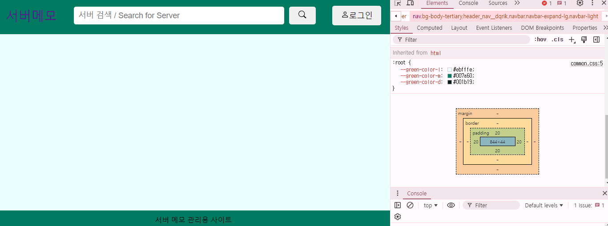Click the padding label in box model
Image resolution: width=608 pixels, height=226 pixels.
[x=480, y=133]
